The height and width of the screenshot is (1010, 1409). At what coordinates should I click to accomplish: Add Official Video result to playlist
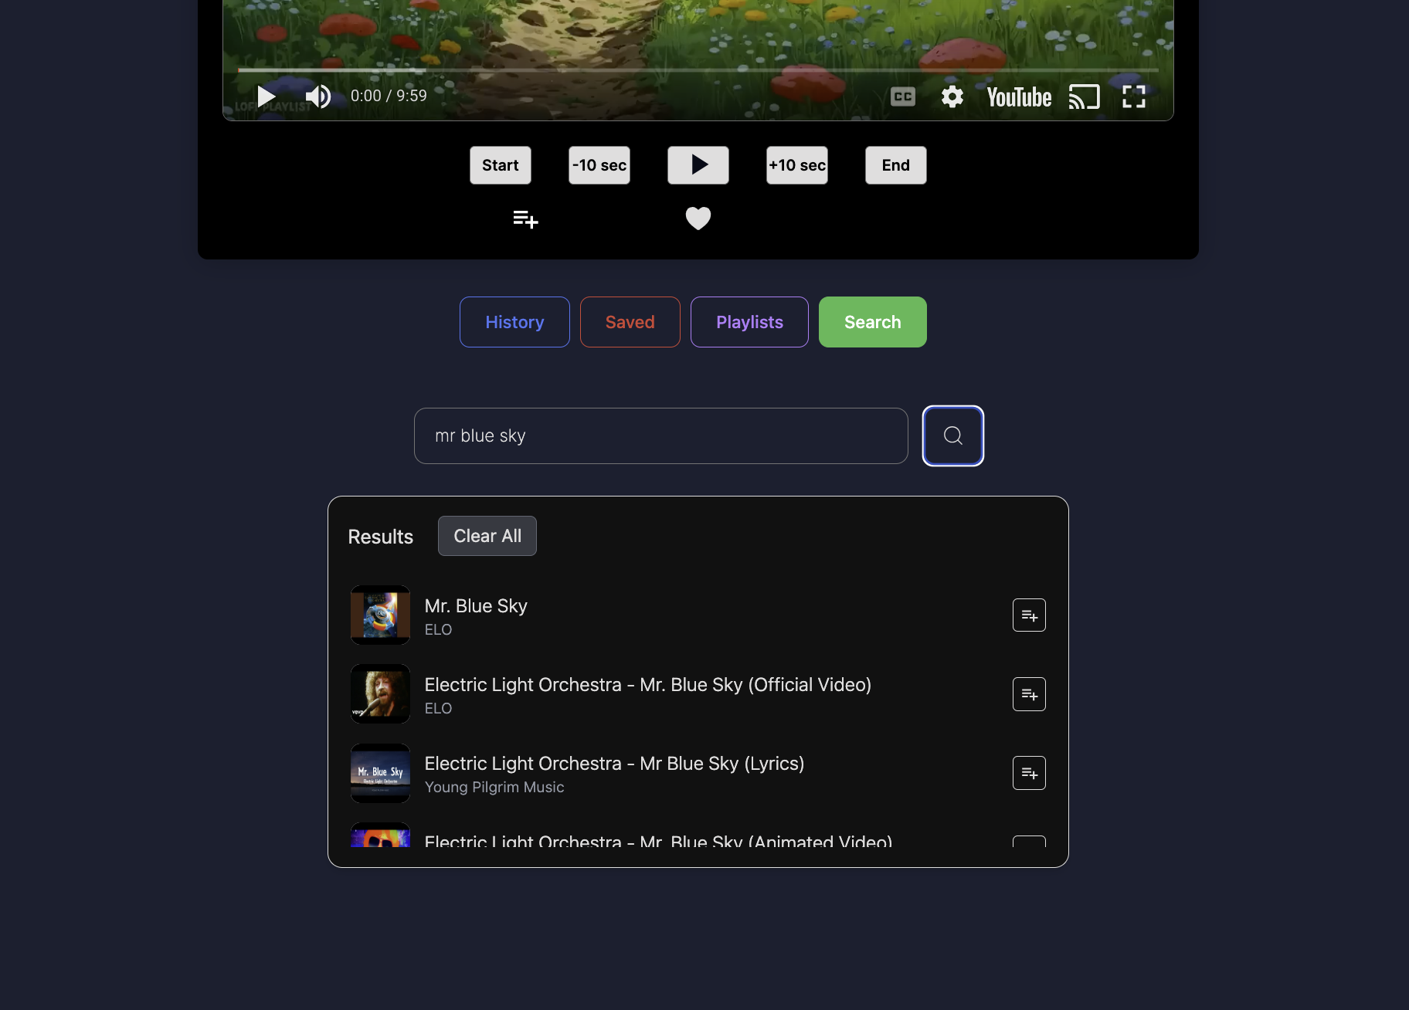pos(1029,694)
